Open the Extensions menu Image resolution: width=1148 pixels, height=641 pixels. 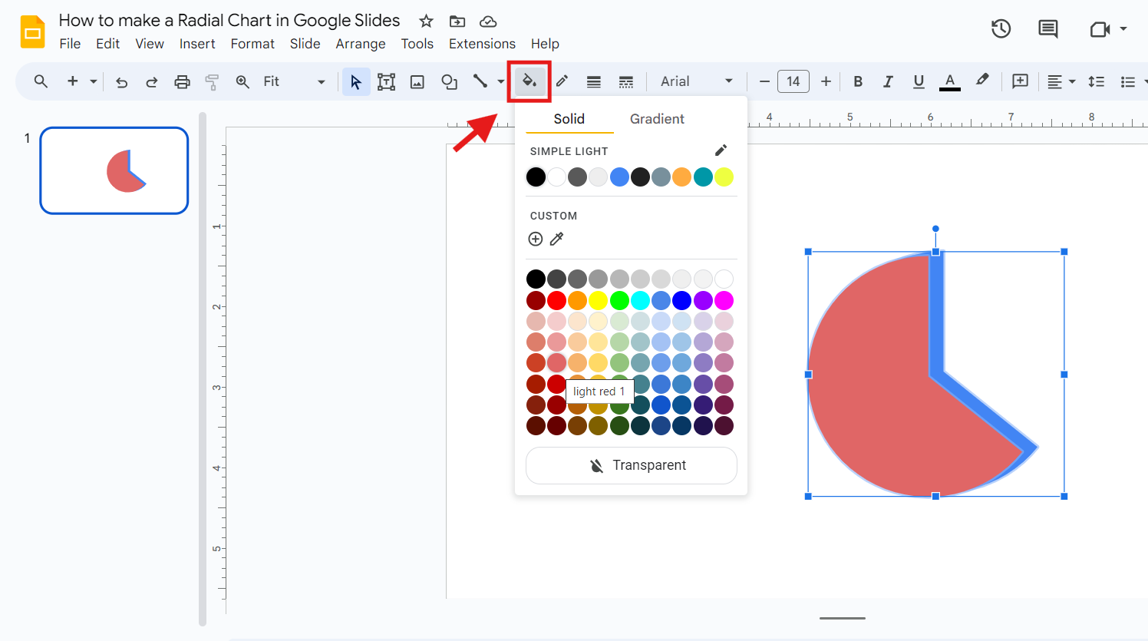coord(482,44)
